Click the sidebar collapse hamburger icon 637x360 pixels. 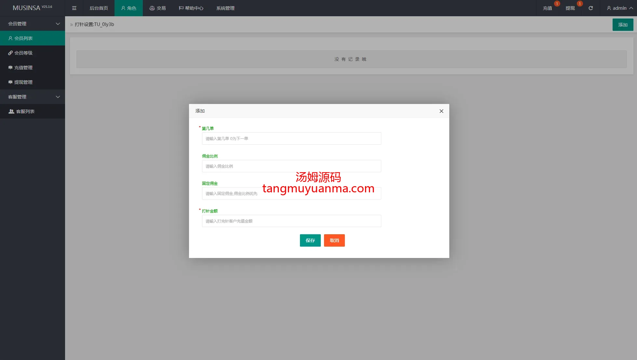[x=74, y=8]
